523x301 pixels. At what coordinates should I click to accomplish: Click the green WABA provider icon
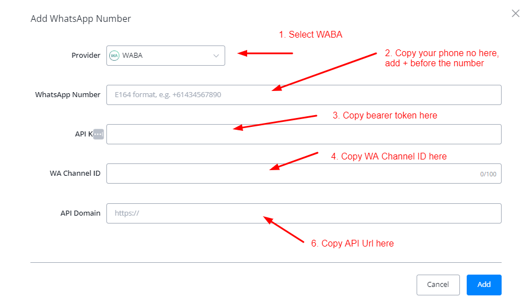tap(114, 56)
